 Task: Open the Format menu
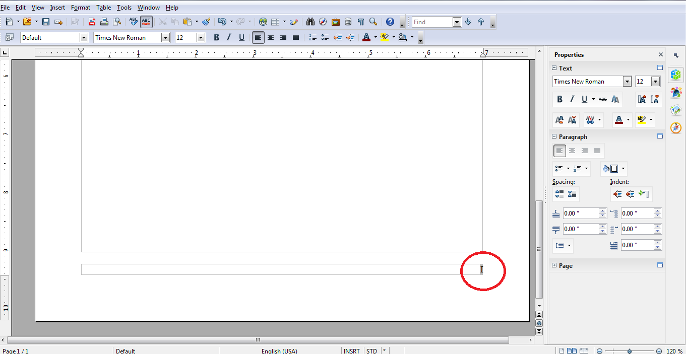(x=80, y=8)
